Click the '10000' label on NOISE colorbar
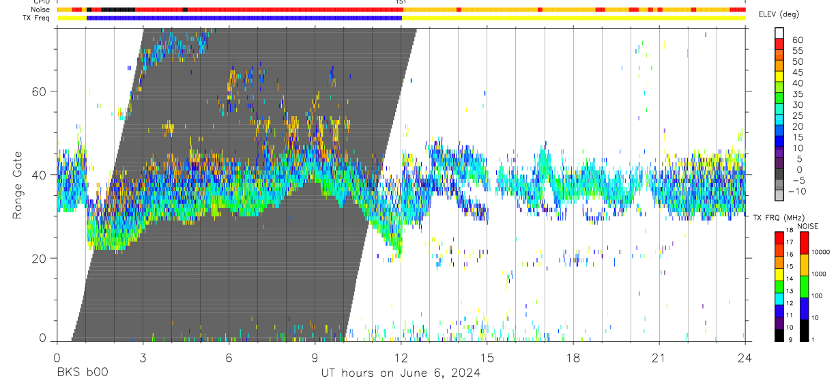This screenshot has width=838, height=387. click(x=820, y=253)
